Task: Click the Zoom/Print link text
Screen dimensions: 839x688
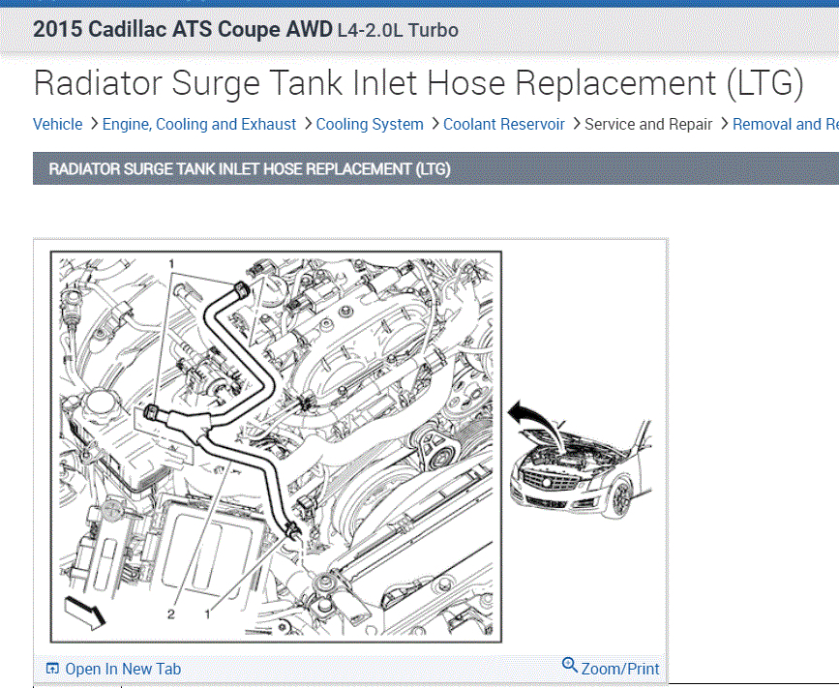Action: click(x=620, y=669)
